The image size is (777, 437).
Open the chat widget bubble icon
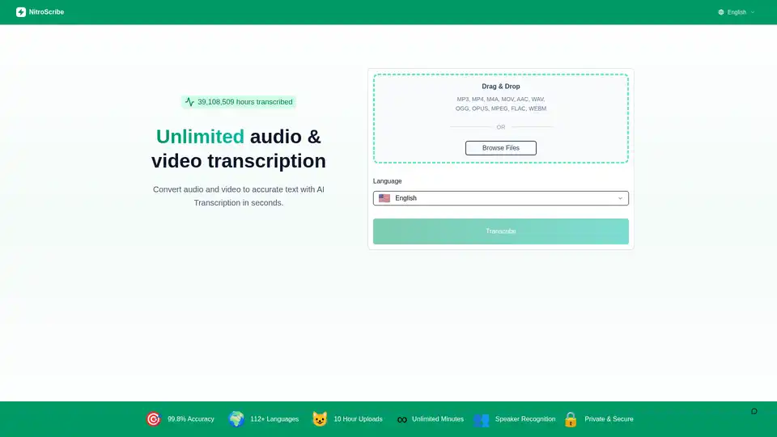pos(754,411)
